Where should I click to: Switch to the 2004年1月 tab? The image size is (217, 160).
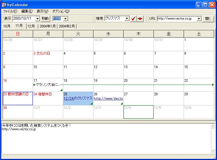tap(48, 26)
